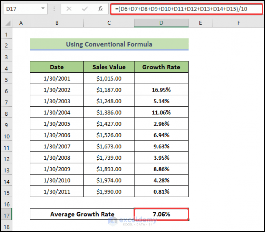Select growth rate cell 5.14%
This screenshot has height=232, width=265.
[x=161, y=101]
